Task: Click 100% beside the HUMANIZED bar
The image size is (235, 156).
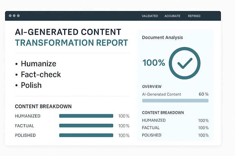Action: (124, 116)
